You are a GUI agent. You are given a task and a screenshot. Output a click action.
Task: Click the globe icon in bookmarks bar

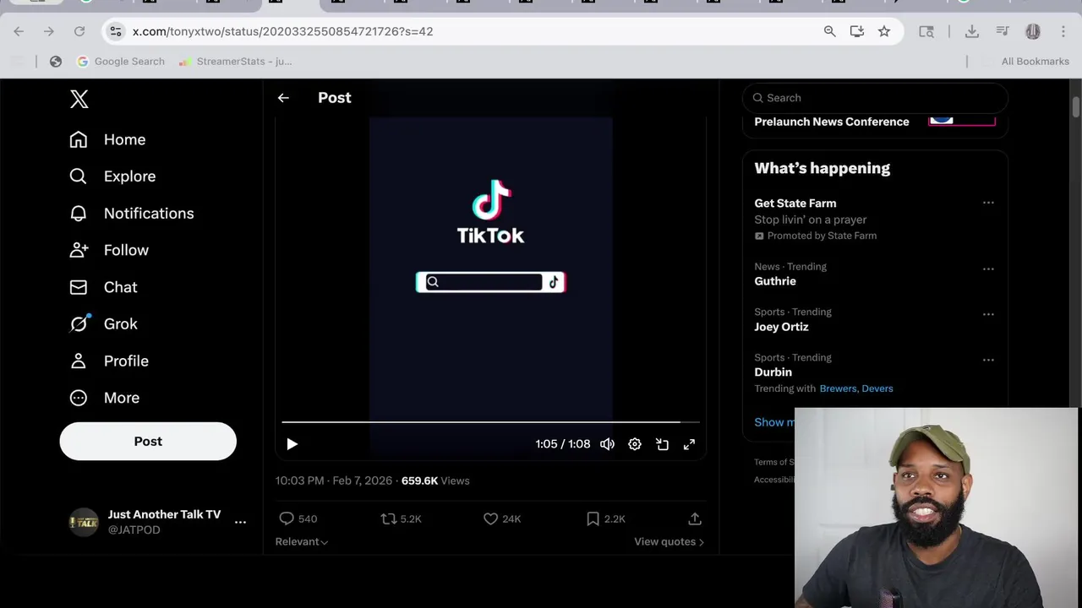tap(56, 62)
